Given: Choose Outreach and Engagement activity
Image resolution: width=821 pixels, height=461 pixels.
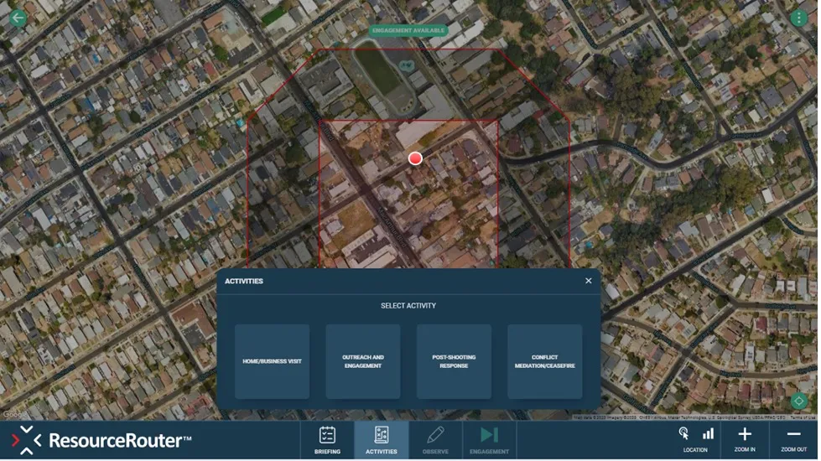Looking at the screenshot, I should [363, 361].
